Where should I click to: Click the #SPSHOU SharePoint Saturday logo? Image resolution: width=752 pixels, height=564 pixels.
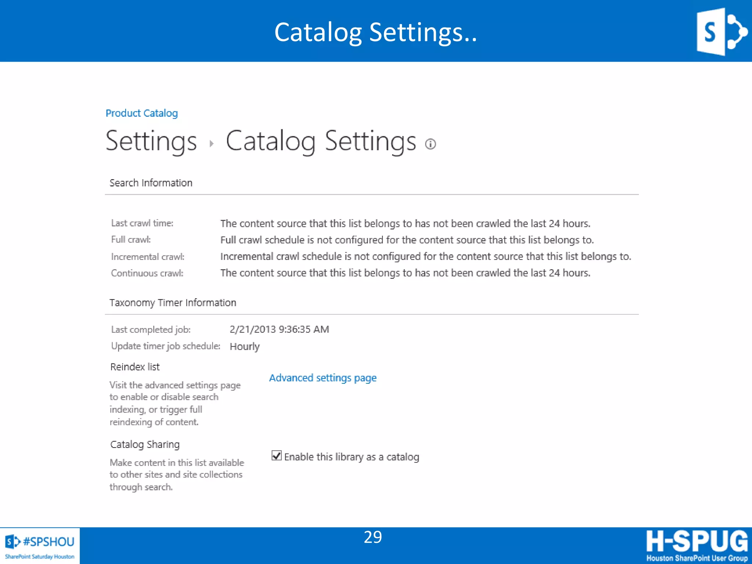click(x=40, y=546)
